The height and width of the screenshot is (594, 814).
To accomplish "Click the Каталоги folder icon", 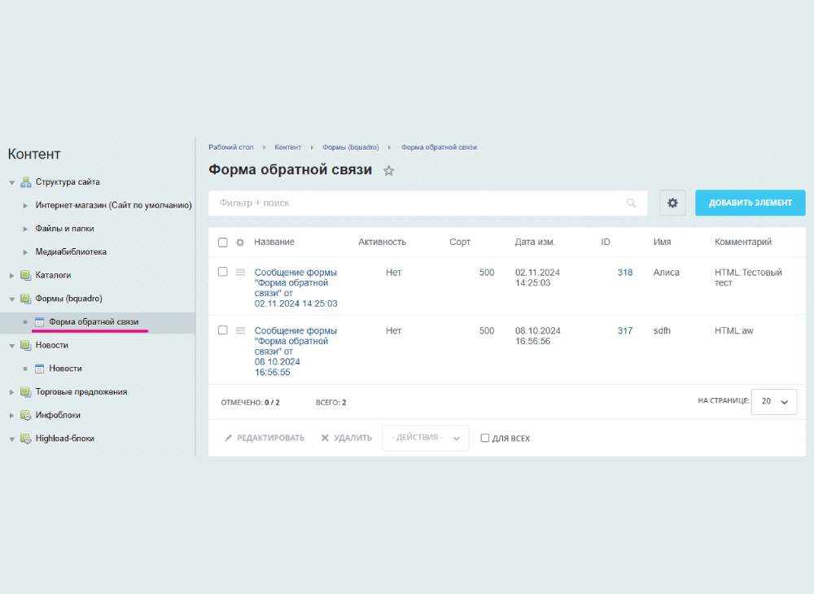I will (25, 275).
